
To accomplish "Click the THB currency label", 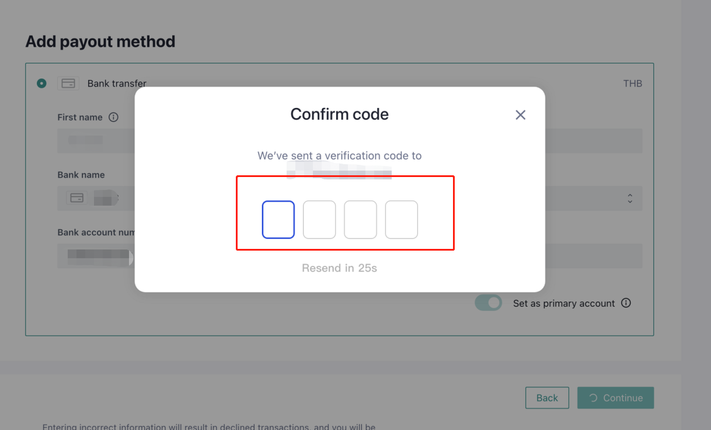I will click(632, 84).
